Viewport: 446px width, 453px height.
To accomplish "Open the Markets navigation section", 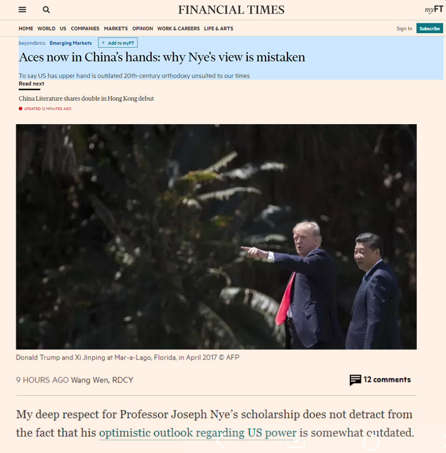I will pyautogui.click(x=116, y=29).
